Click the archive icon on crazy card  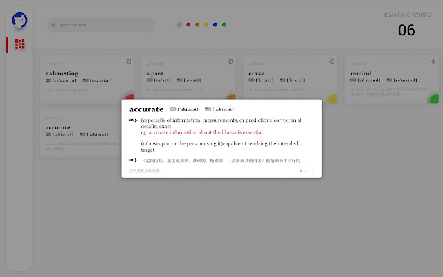click(332, 61)
